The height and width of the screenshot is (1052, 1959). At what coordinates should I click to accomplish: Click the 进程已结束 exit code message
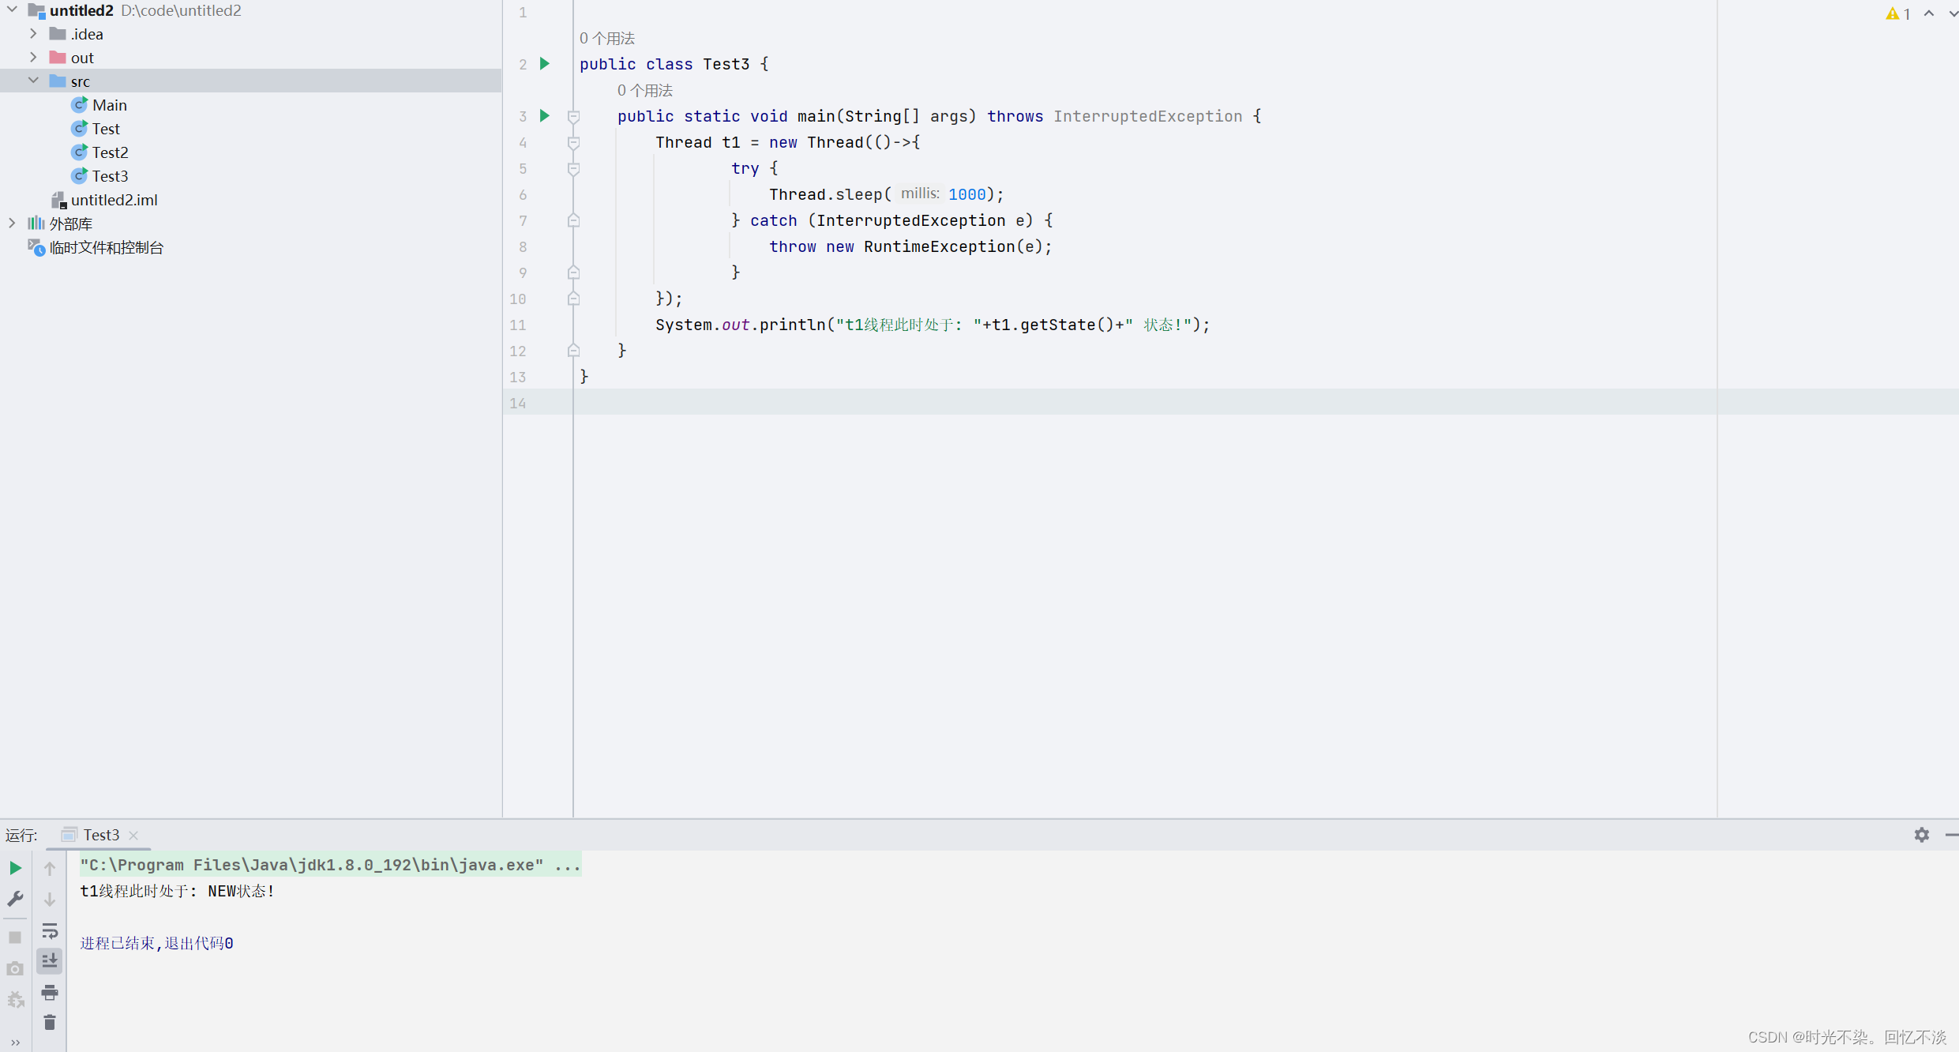[156, 943]
